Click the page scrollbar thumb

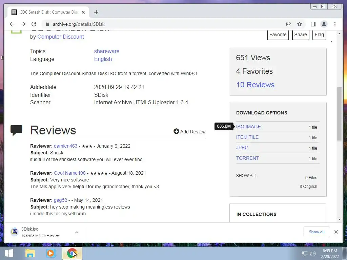(339, 114)
